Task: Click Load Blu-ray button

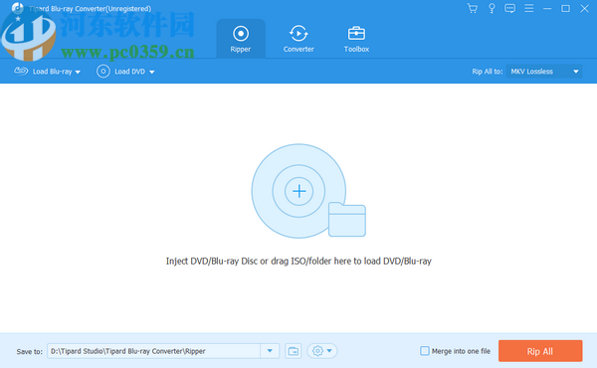Action: tap(43, 72)
